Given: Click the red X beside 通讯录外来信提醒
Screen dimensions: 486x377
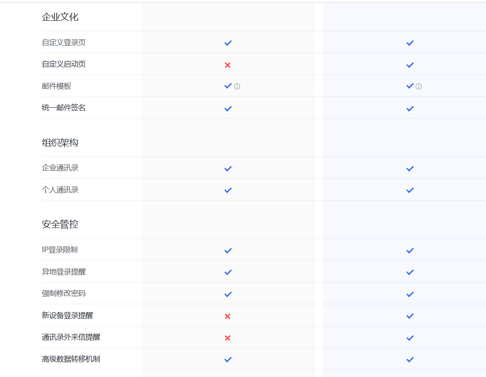Looking at the screenshot, I should tap(228, 338).
